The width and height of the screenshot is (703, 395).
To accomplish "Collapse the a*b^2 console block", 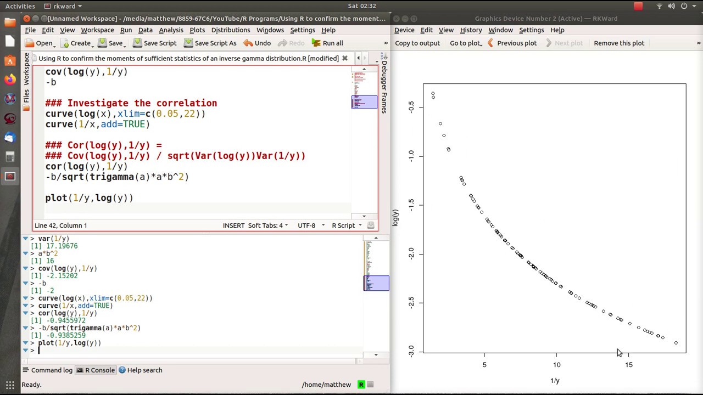I will coord(25,253).
